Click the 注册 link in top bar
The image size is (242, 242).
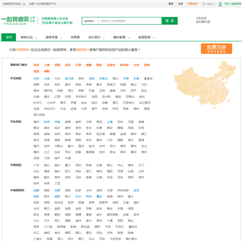(180, 4)
